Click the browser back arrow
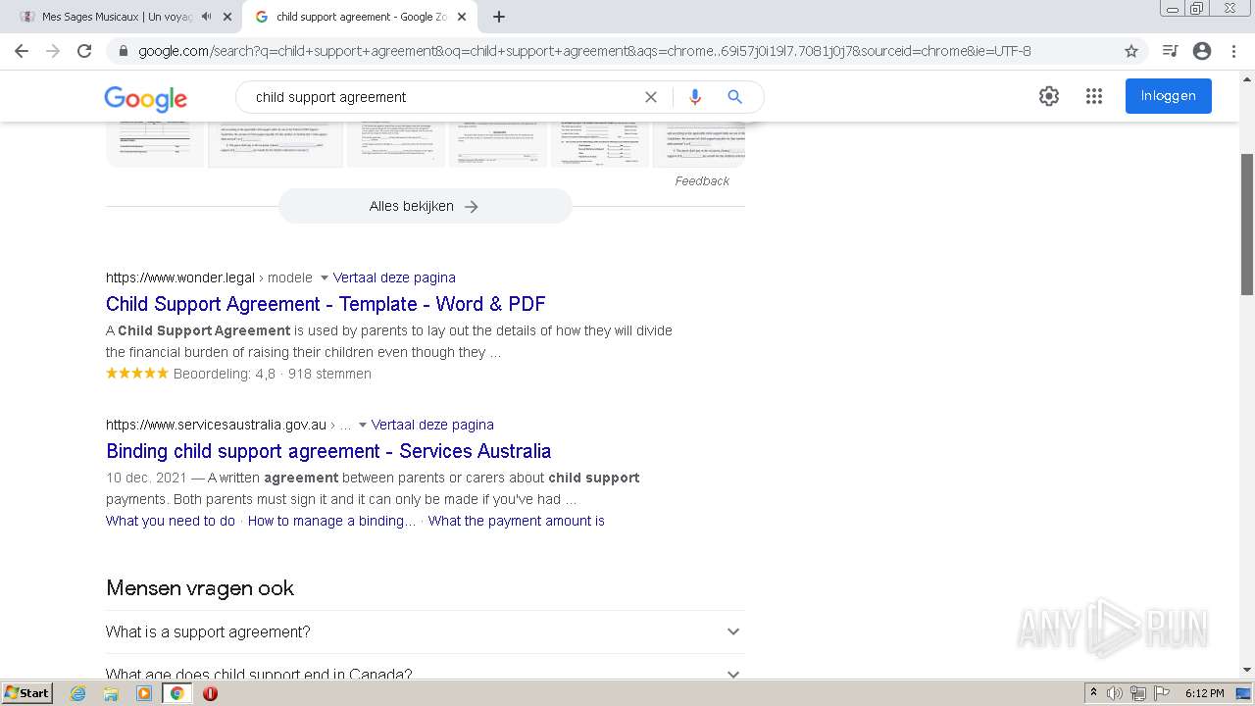 click(x=22, y=51)
